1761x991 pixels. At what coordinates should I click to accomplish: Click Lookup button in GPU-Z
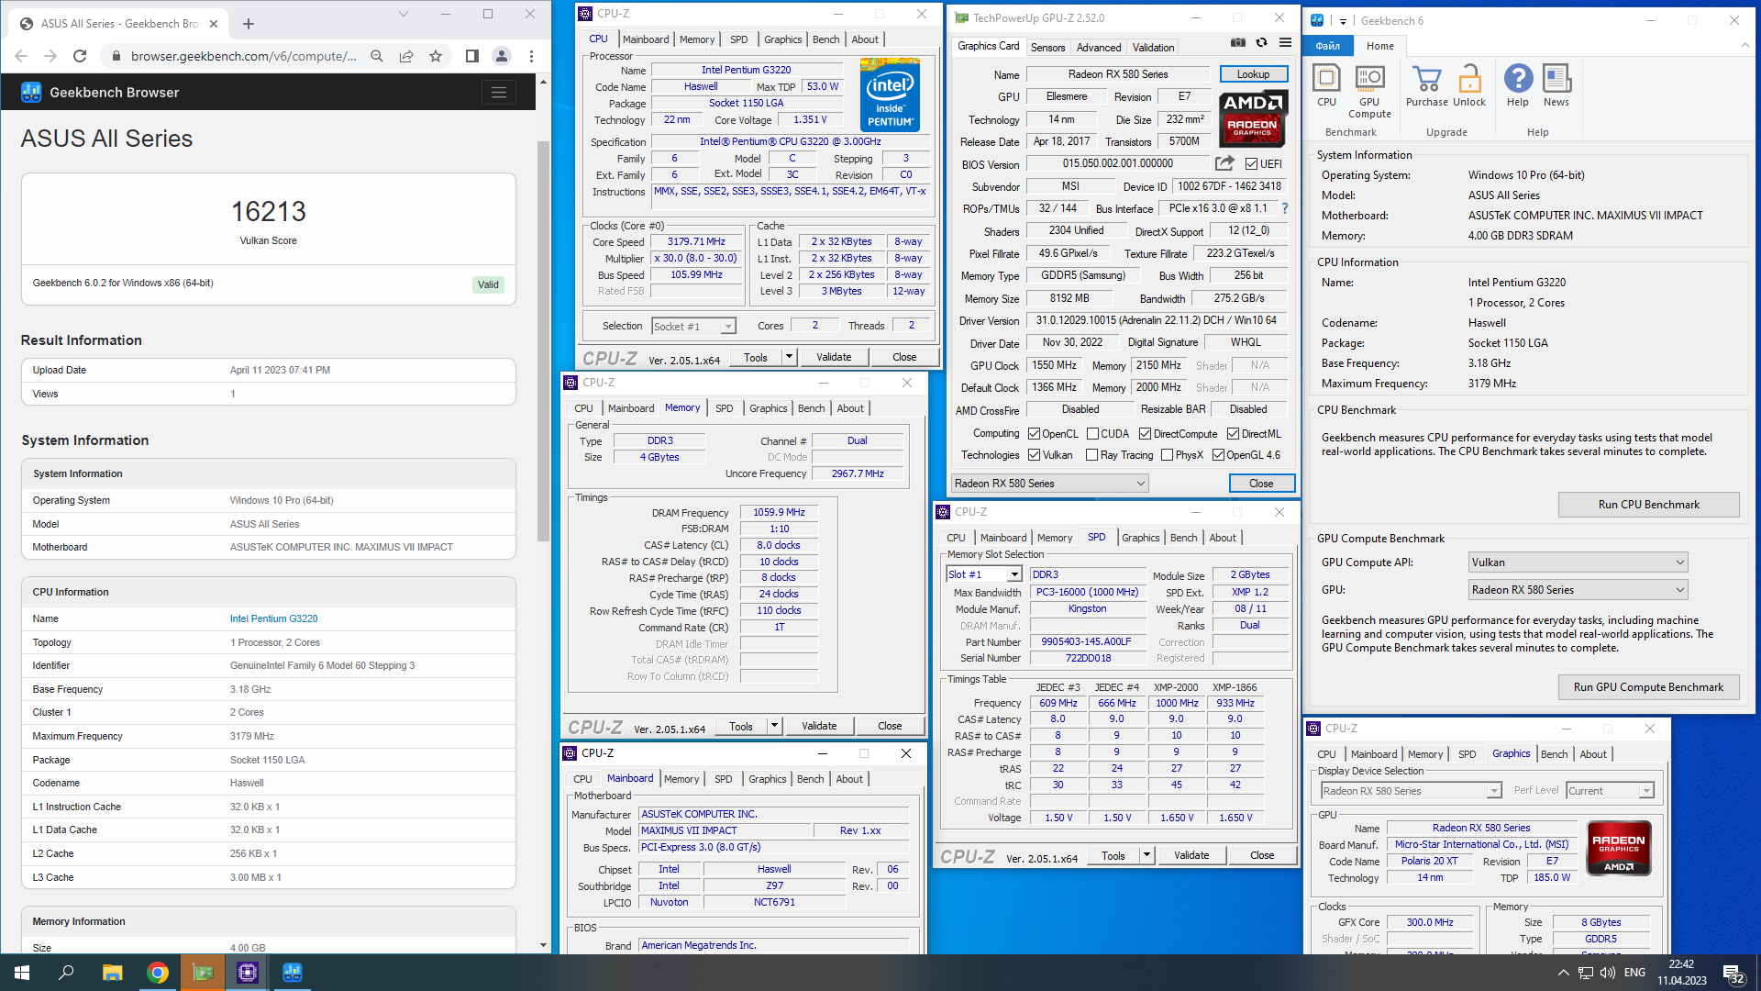[x=1253, y=74]
